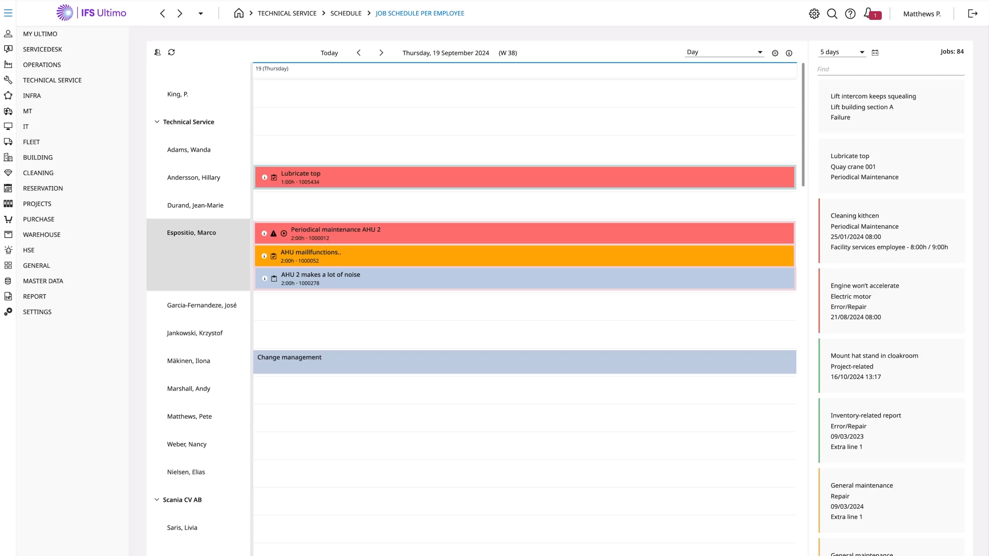
Task: Collapse the Technical Service employee group
Action: point(157,121)
